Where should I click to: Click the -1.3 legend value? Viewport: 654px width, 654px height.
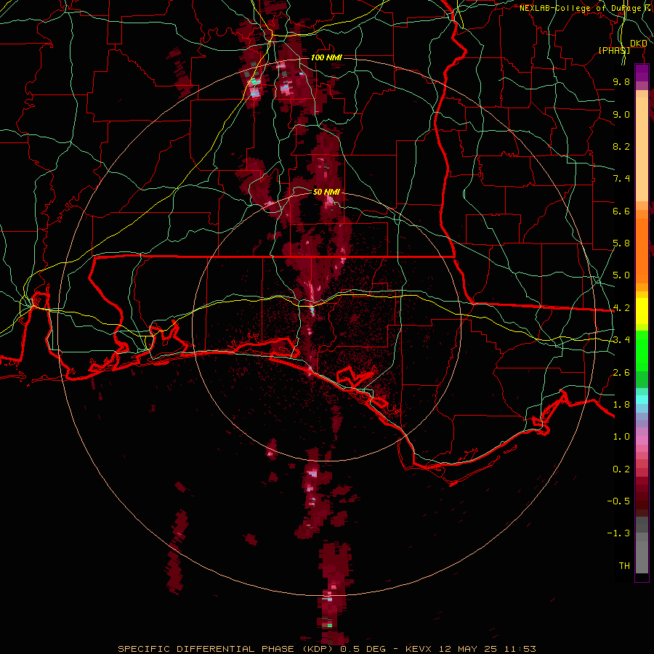point(618,533)
